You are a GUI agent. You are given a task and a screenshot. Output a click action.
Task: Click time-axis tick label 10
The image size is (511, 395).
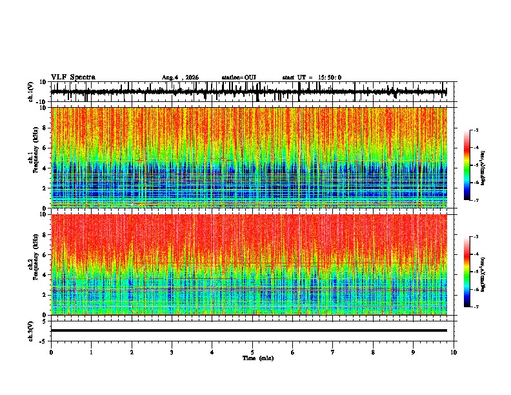(454, 352)
